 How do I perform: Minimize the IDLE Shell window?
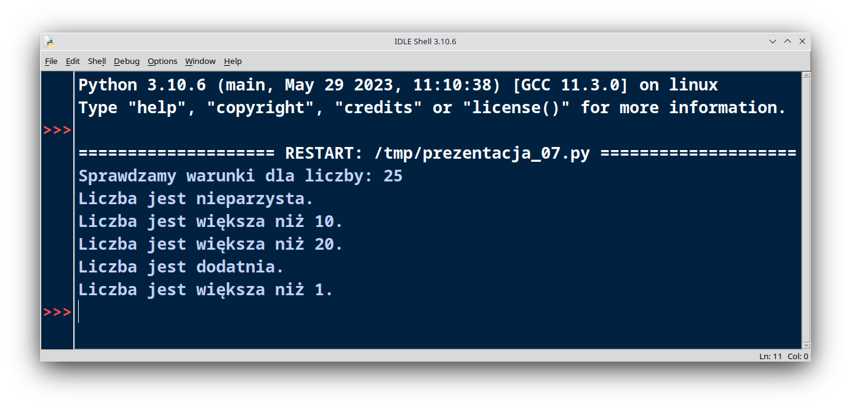click(x=773, y=42)
